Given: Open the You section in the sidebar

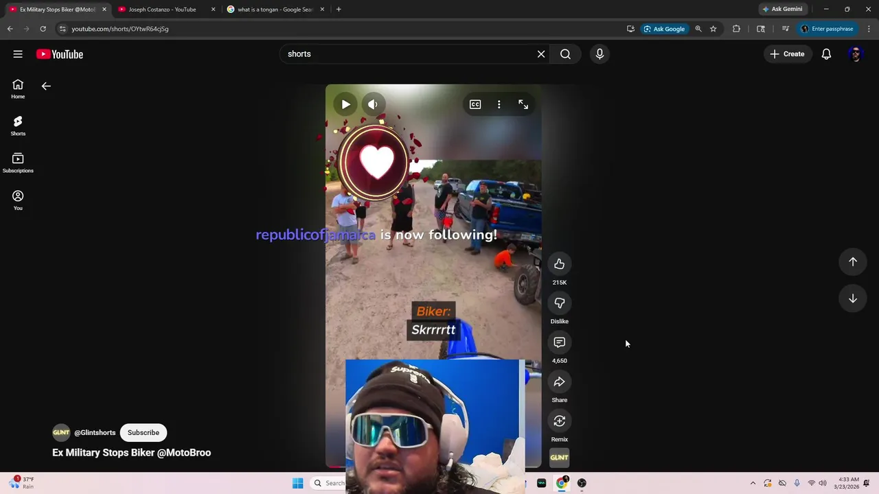Looking at the screenshot, I should click(x=18, y=200).
